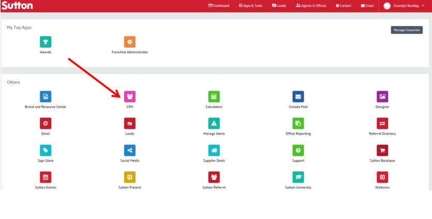Open the Supplier Deals truck icon
Screen dimensions: 432x219
(x=214, y=150)
